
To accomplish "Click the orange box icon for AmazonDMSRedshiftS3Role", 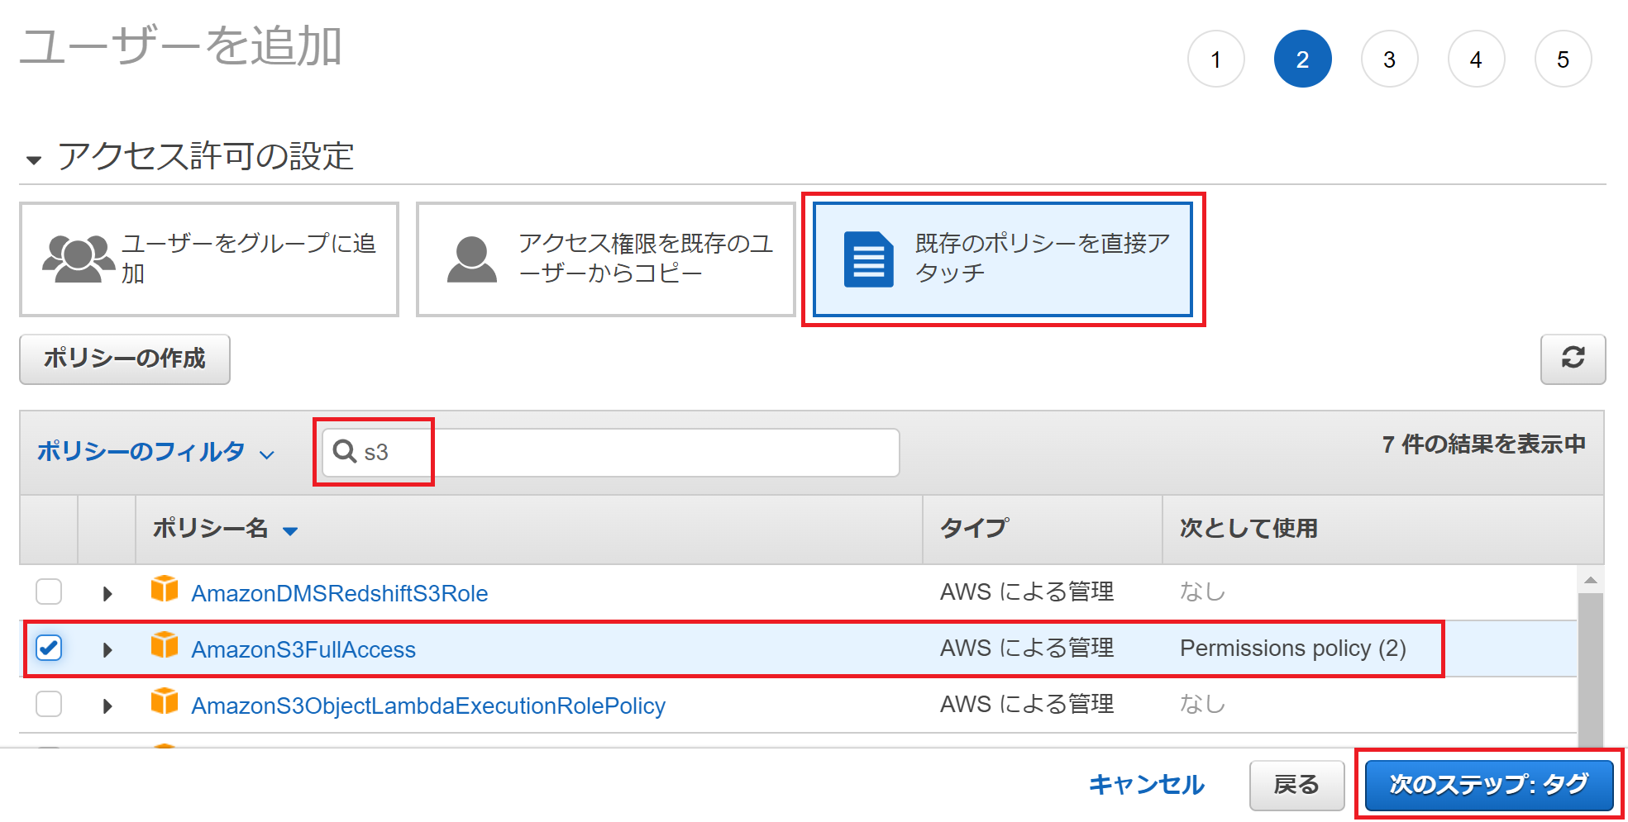I will pos(165,590).
